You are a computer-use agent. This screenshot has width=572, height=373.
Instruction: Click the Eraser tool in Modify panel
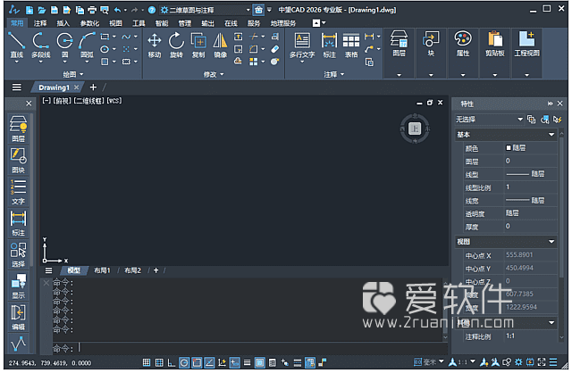tap(274, 49)
